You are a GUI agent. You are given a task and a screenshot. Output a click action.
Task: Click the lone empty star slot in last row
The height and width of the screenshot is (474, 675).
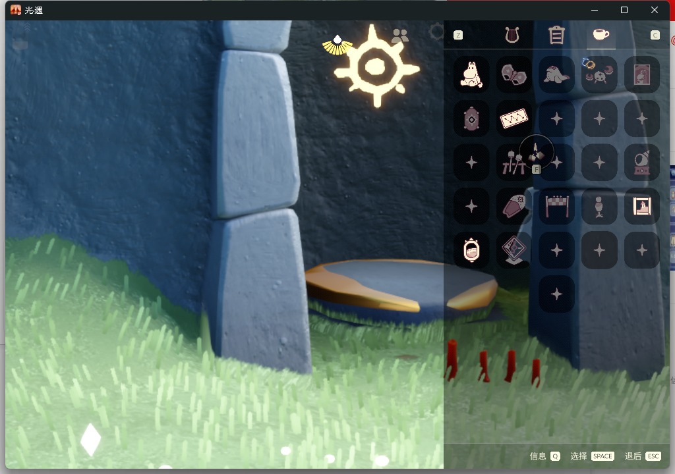click(556, 294)
